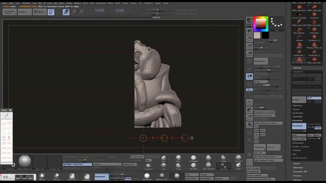Toggle Local symmetry icon on right shelf
This screenshot has height=183, width=326.
click(249, 76)
